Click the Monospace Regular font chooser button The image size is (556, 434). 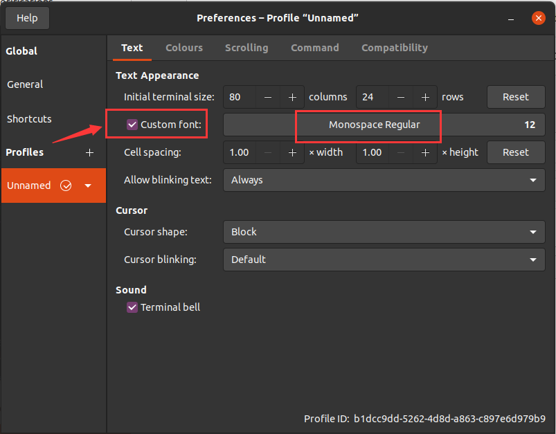(374, 125)
